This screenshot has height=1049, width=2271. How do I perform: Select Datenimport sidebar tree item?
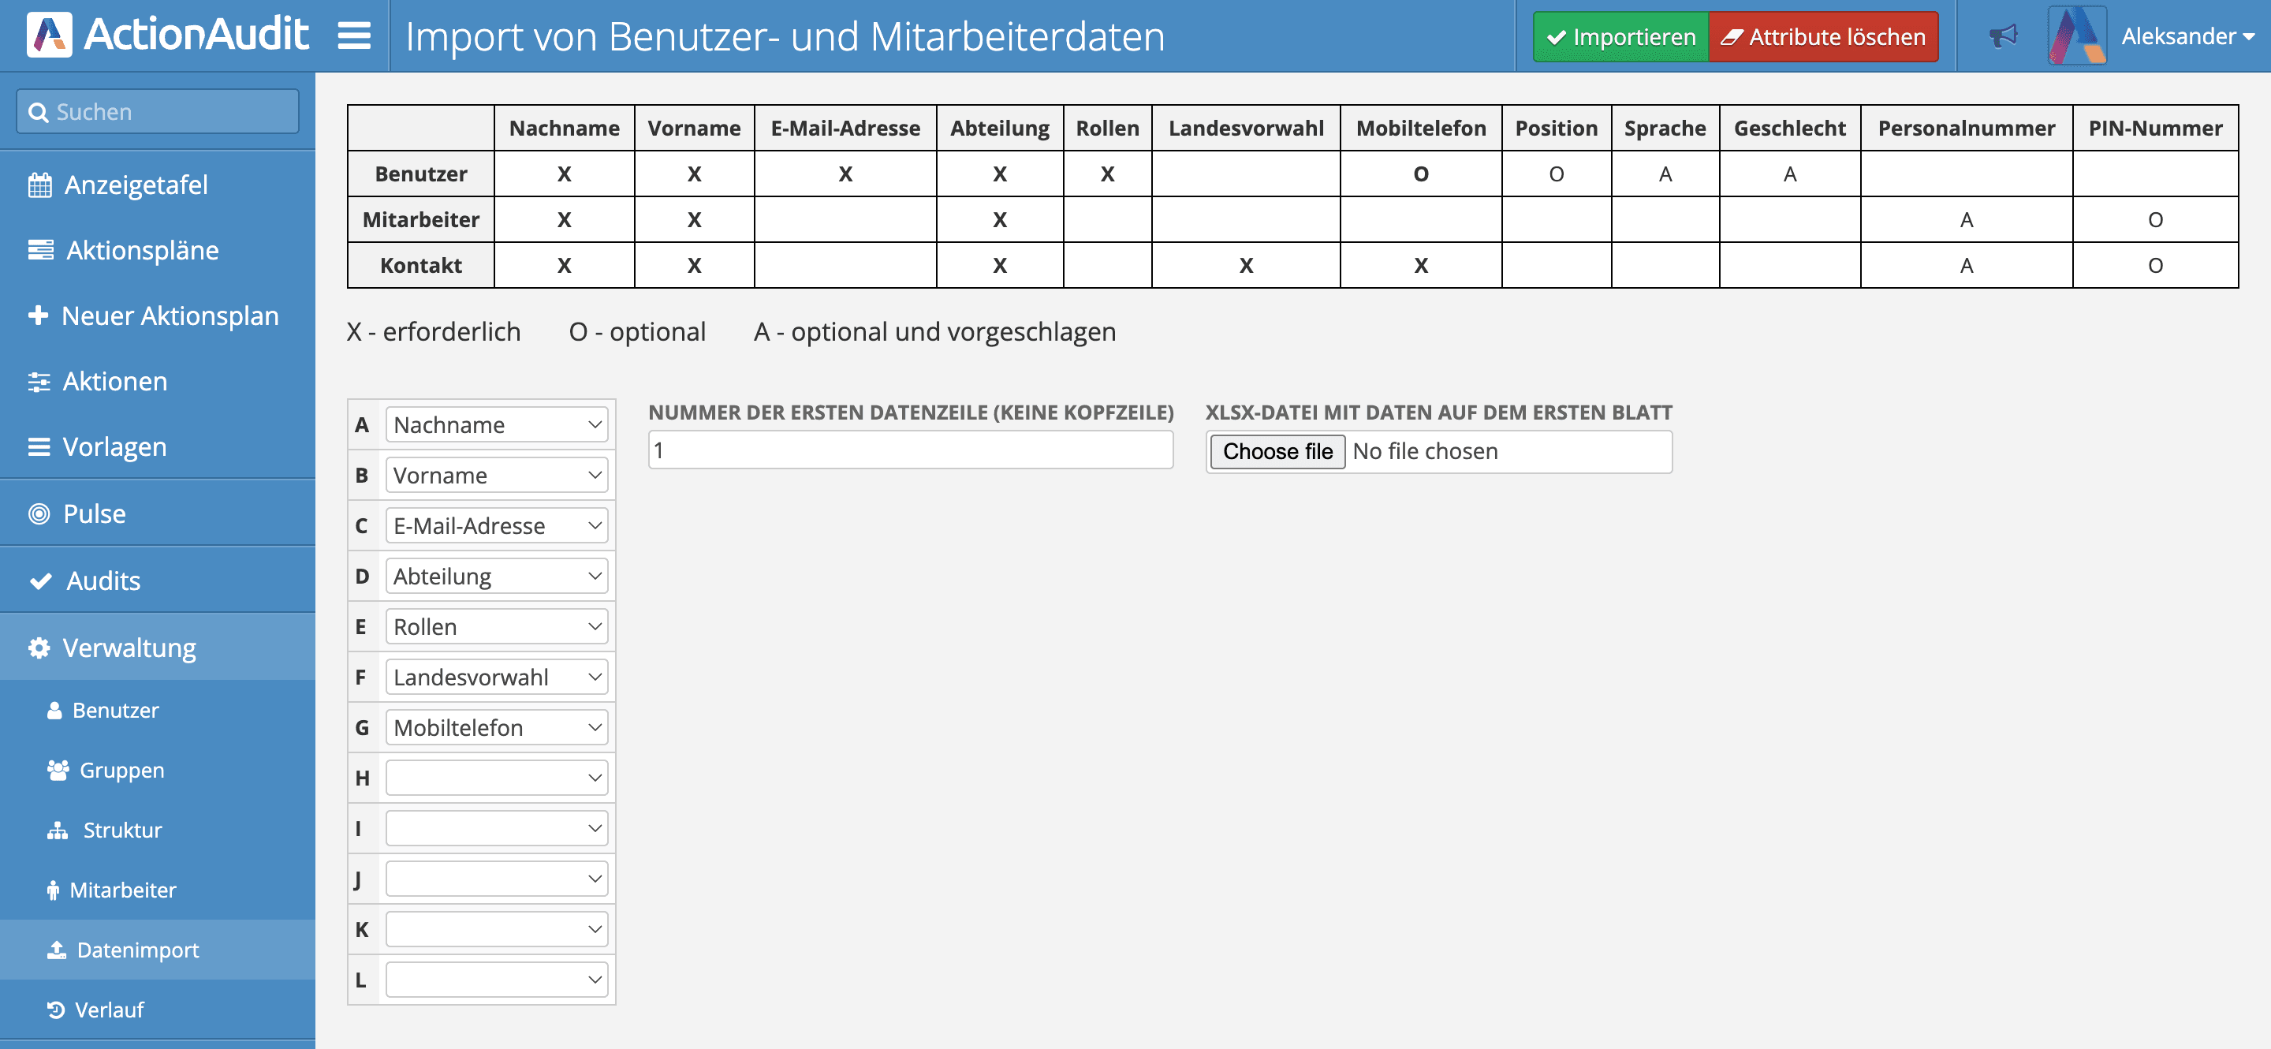pyautogui.click(x=137, y=949)
